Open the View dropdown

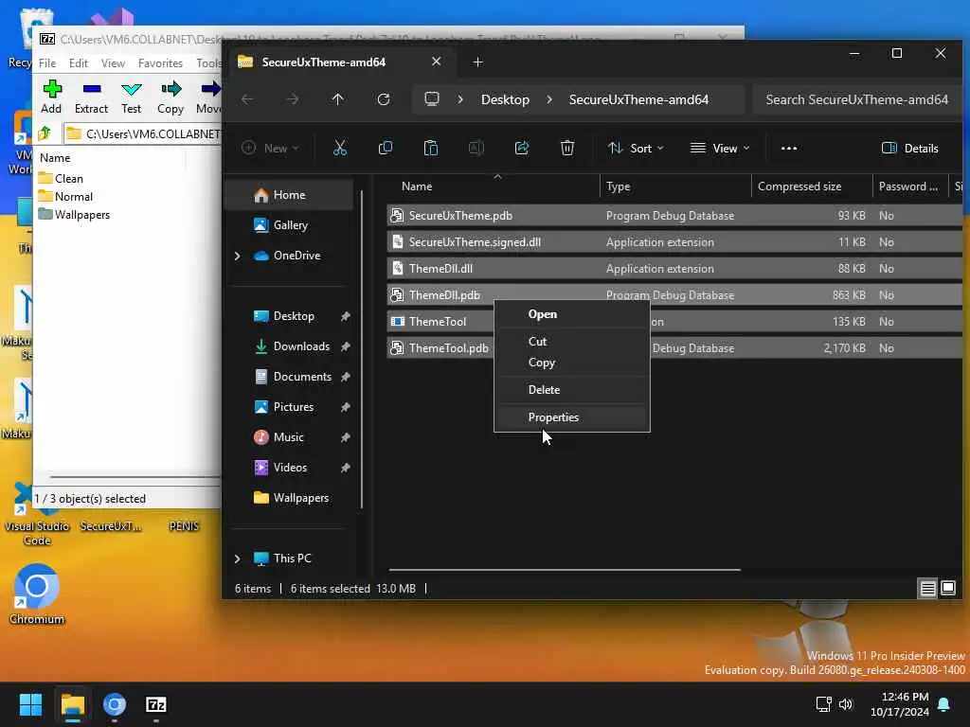(x=720, y=149)
